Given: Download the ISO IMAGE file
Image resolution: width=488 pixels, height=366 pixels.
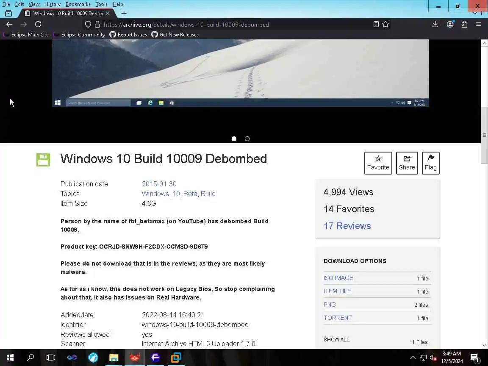Looking at the screenshot, I should point(338,278).
